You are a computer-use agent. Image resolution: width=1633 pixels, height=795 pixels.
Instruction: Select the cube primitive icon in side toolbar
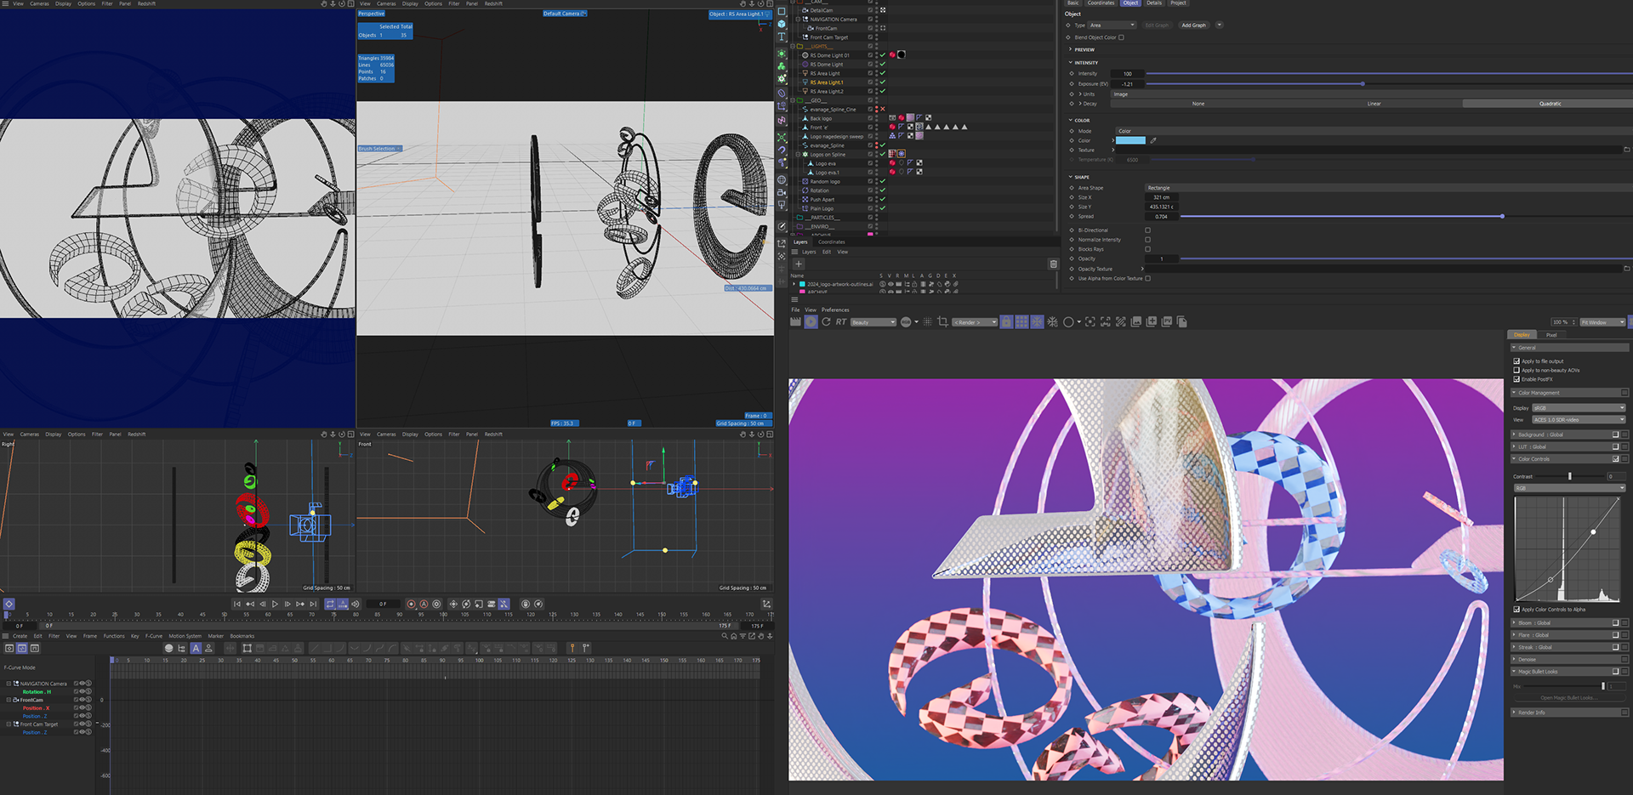click(x=782, y=24)
